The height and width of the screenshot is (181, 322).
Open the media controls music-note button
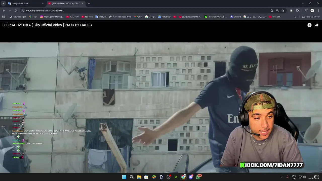click(x=306, y=11)
